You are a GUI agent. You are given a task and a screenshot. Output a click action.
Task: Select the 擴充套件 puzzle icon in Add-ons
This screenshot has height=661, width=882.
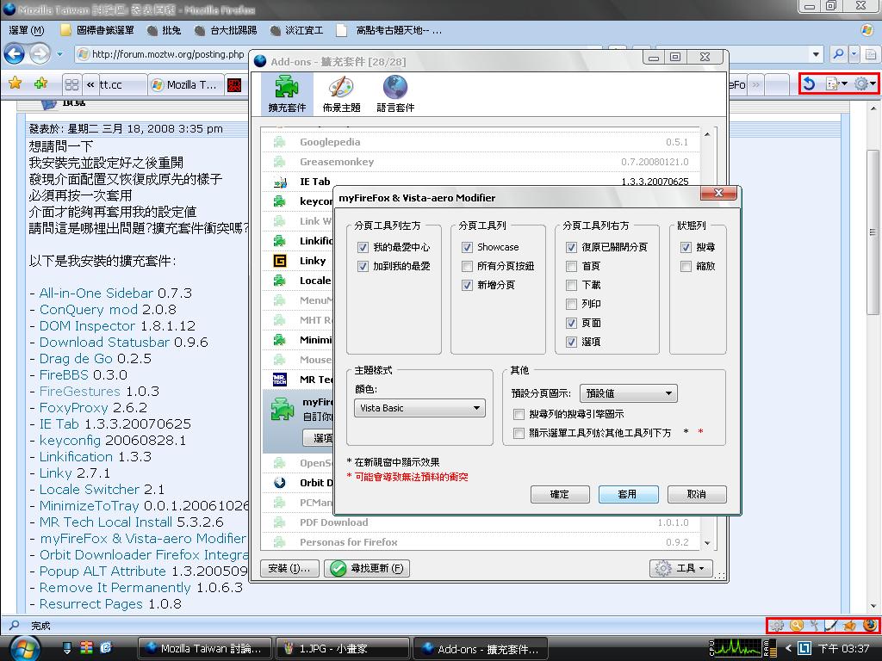point(287,94)
